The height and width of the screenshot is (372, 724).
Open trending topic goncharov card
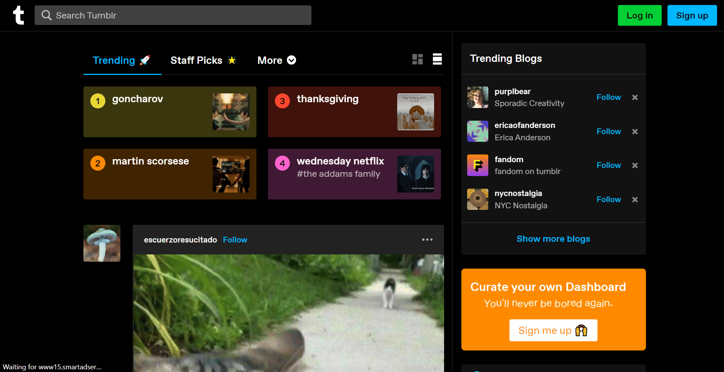(170, 112)
